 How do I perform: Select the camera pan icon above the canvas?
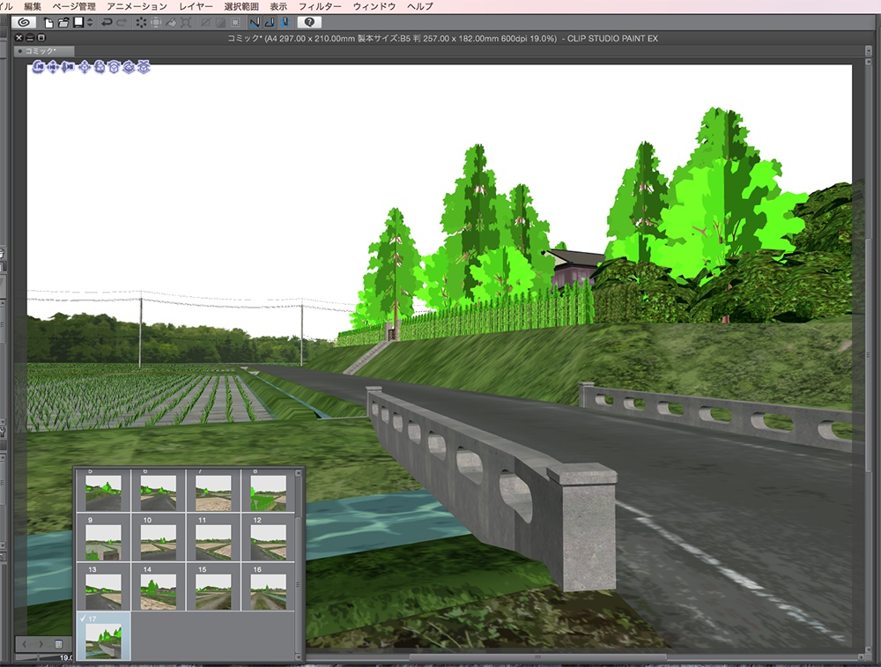point(53,66)
